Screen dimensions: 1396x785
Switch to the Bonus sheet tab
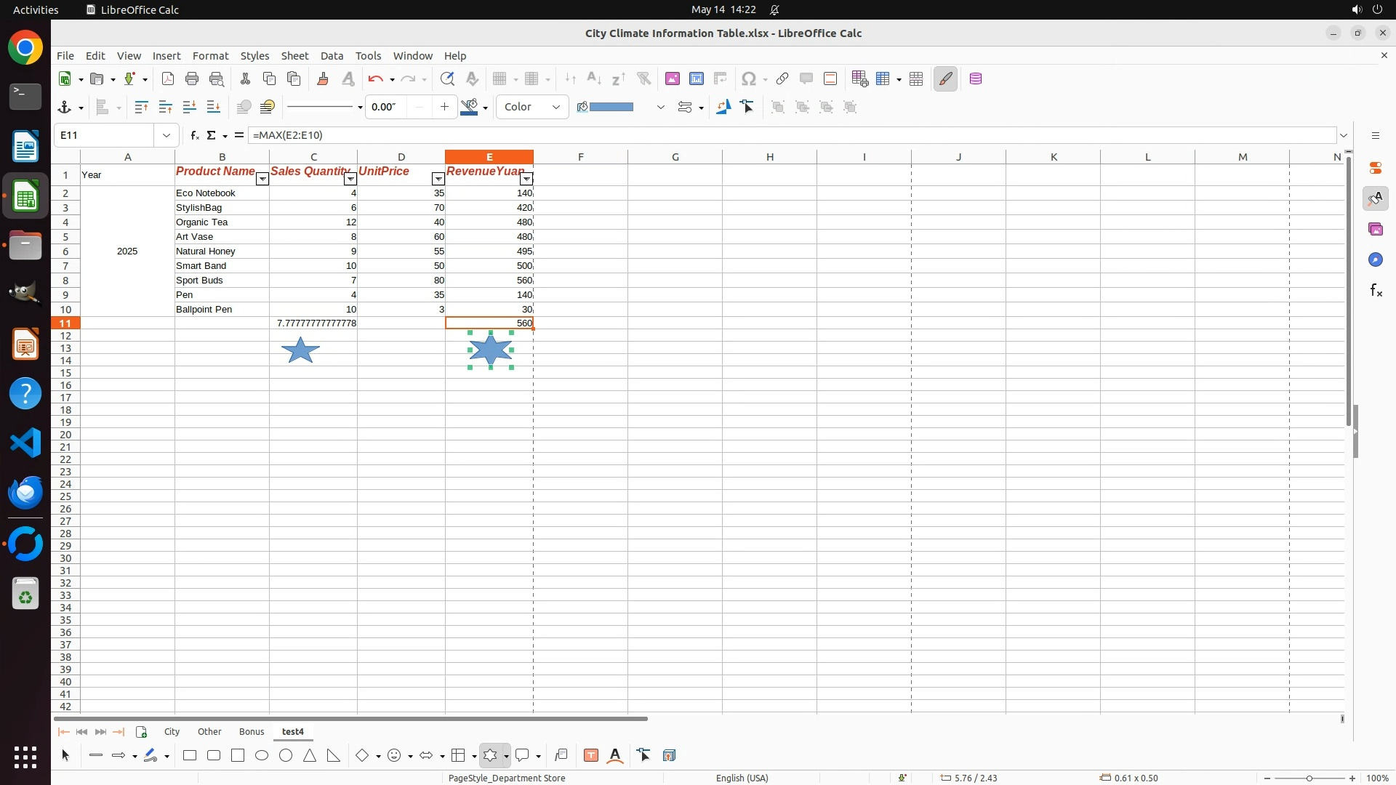pyautogui.click(x=252, y=732)
